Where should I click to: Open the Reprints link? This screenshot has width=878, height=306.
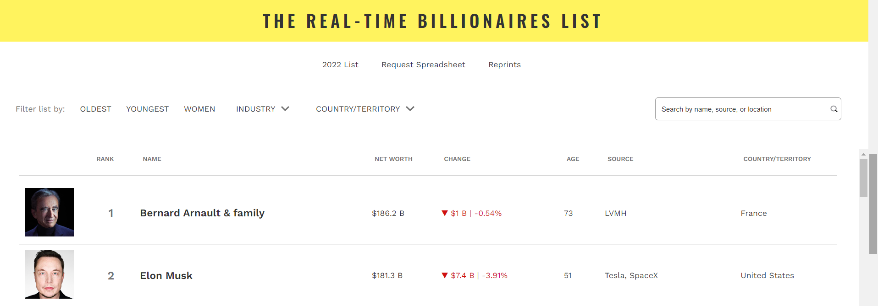pos(504,64)
